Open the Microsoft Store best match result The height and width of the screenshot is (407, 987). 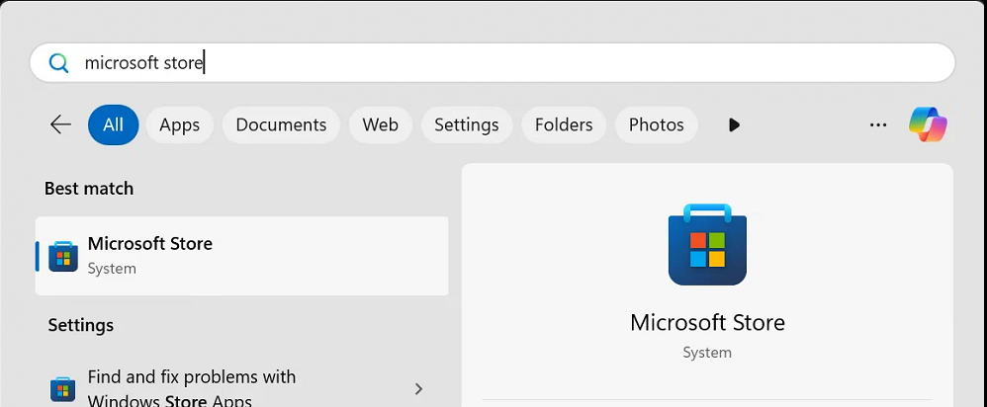(x=241, y=256)
